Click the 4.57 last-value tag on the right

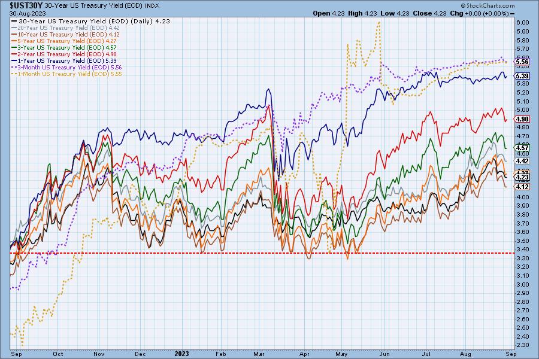coord(522,148)
